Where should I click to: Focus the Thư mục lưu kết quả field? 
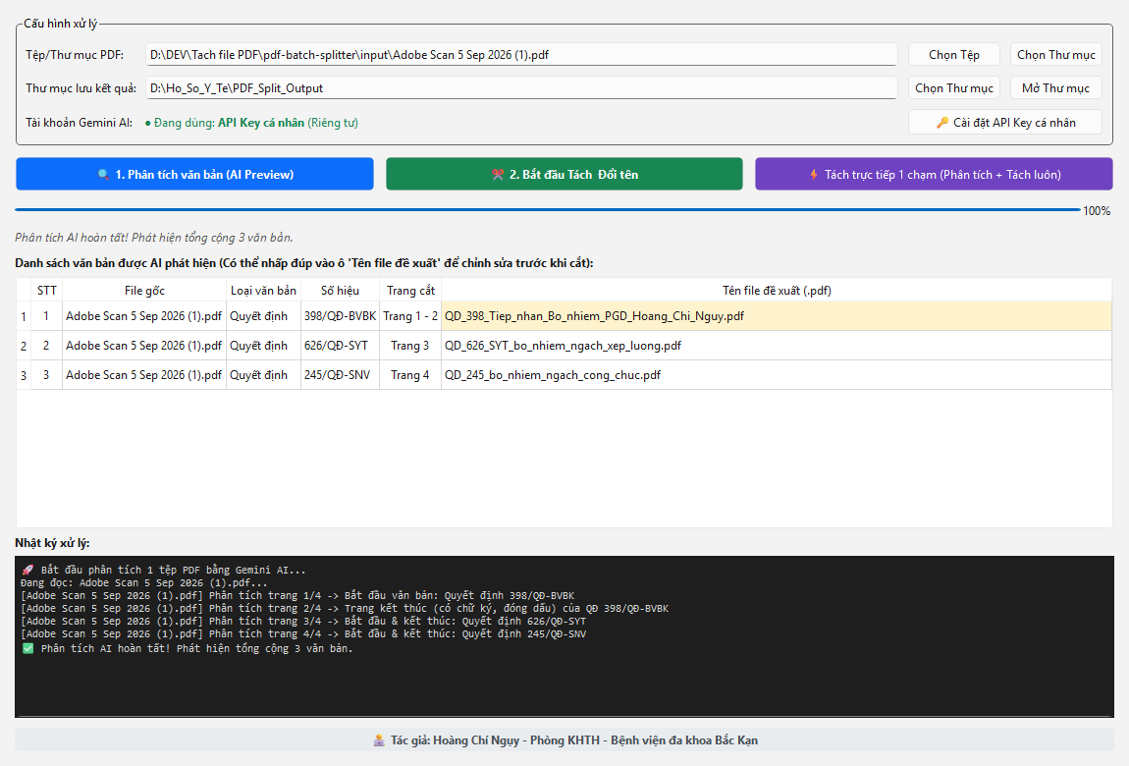522,87
